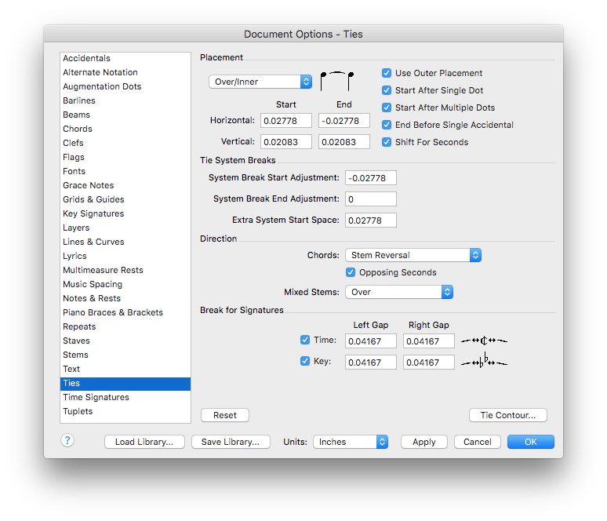Image resolution: width=607 pixels, height=521 pixels.
Task: Click the Time signature gap diagram
Action: 484,341
